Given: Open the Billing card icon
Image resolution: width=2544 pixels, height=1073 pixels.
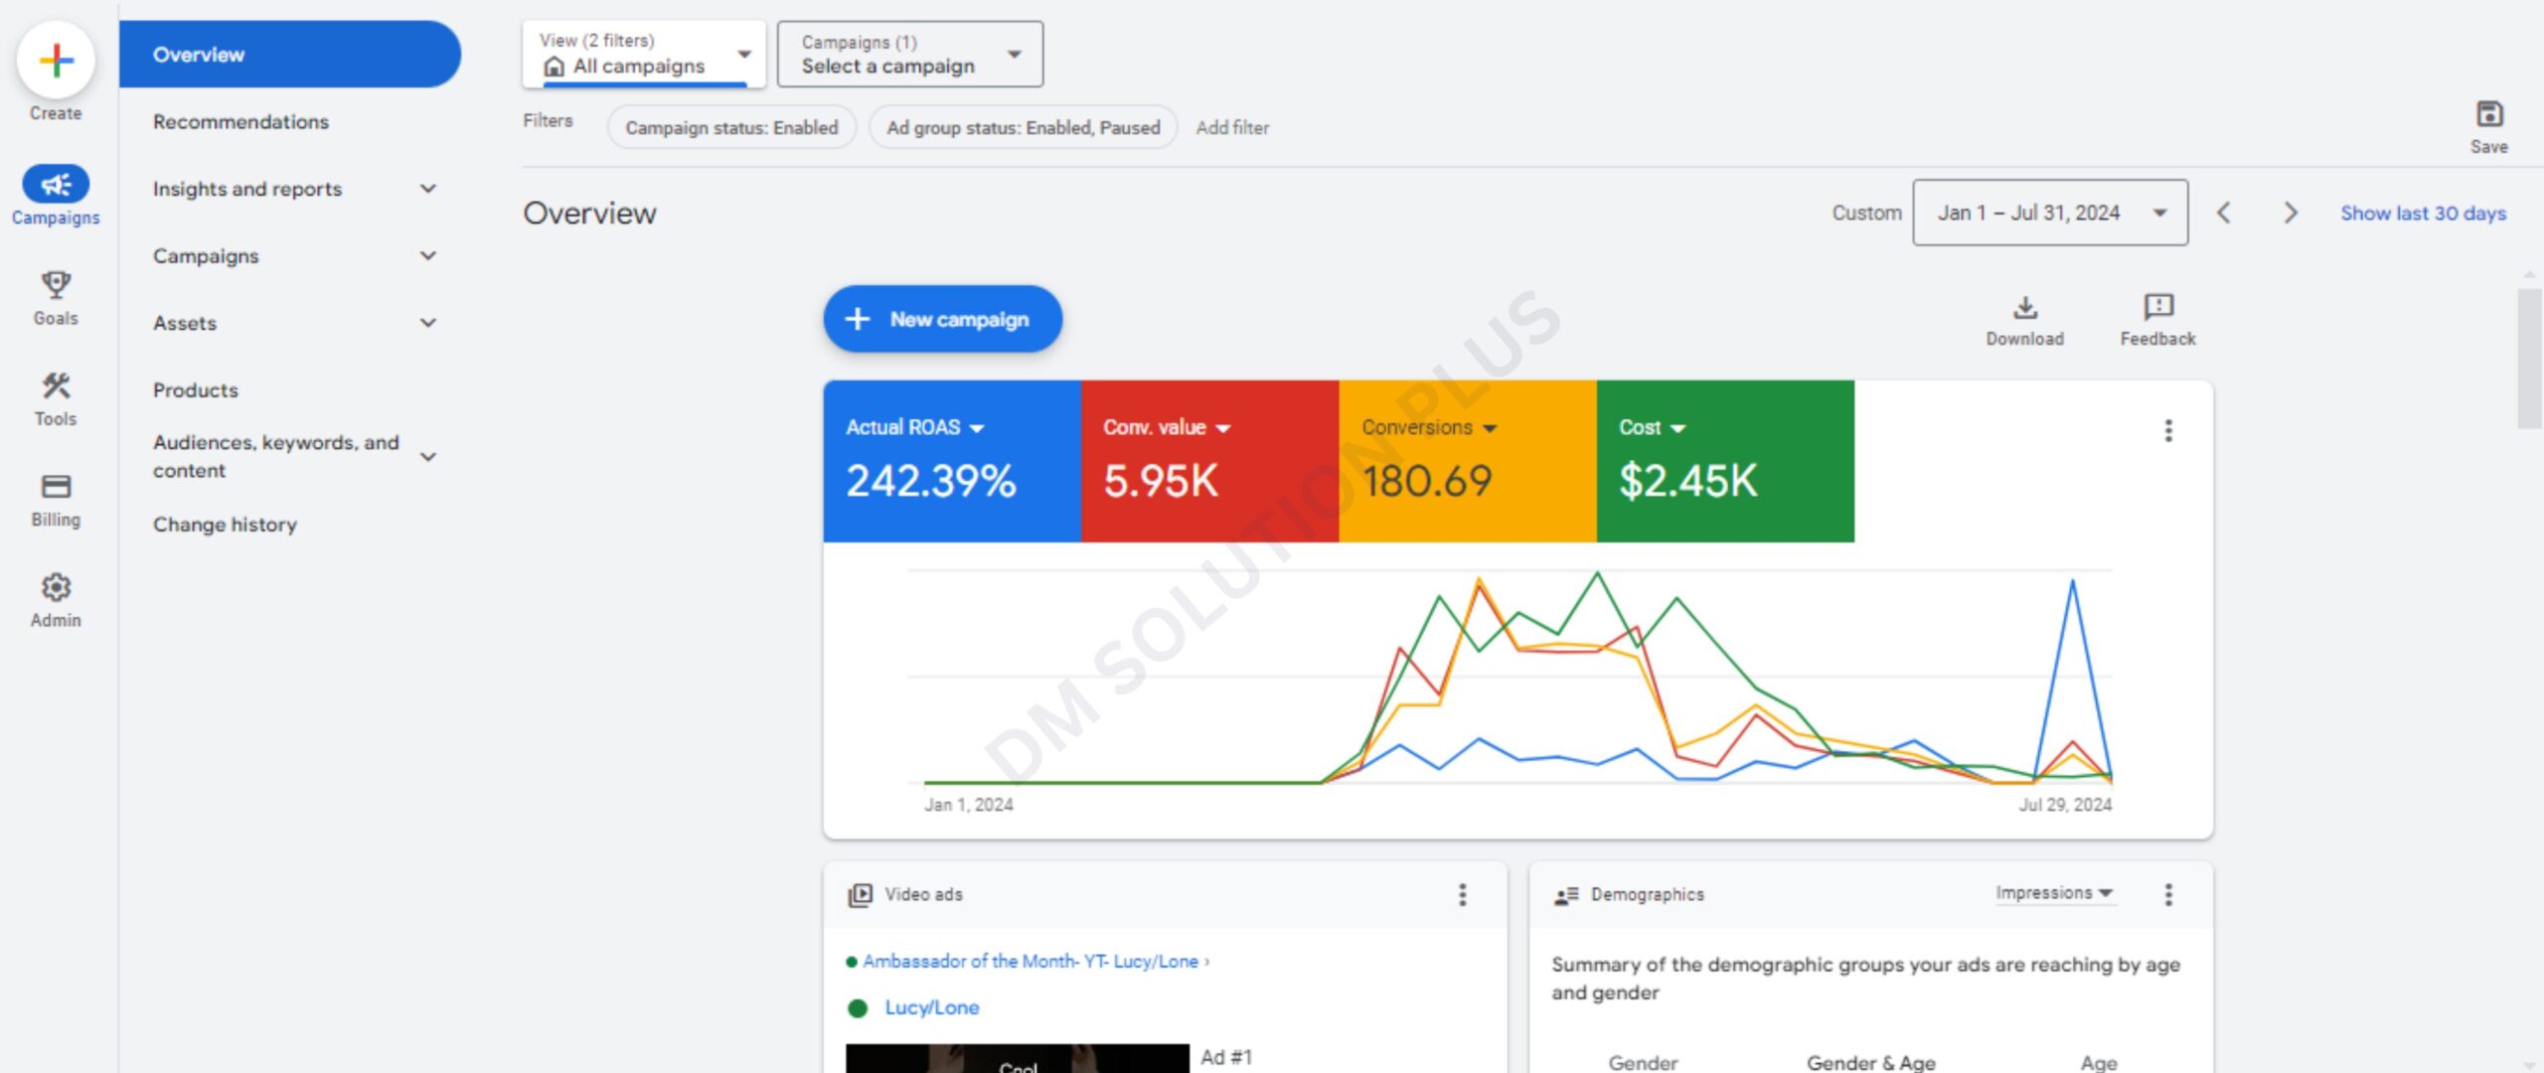Looking at the screenshot, I should (56, 487).
